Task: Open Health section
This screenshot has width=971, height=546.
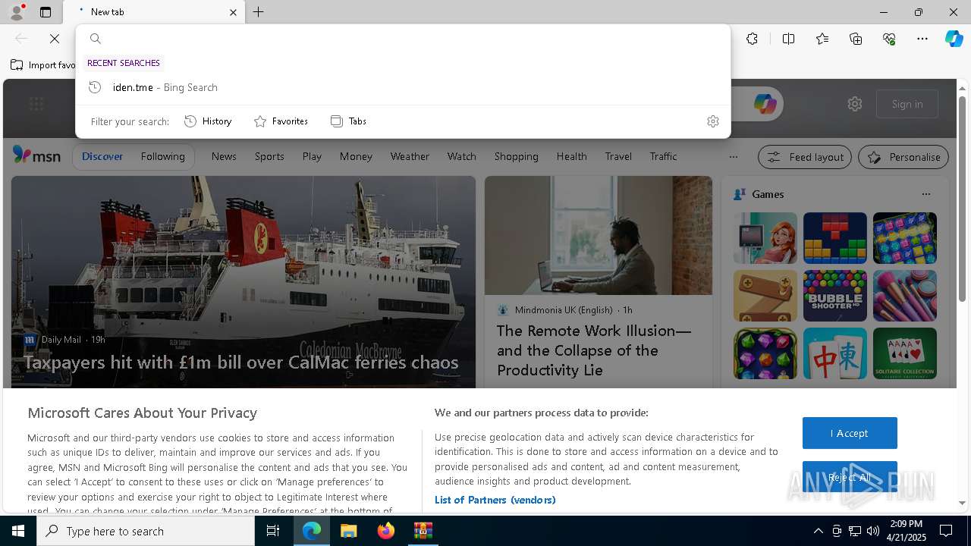Action: [571, 156]
